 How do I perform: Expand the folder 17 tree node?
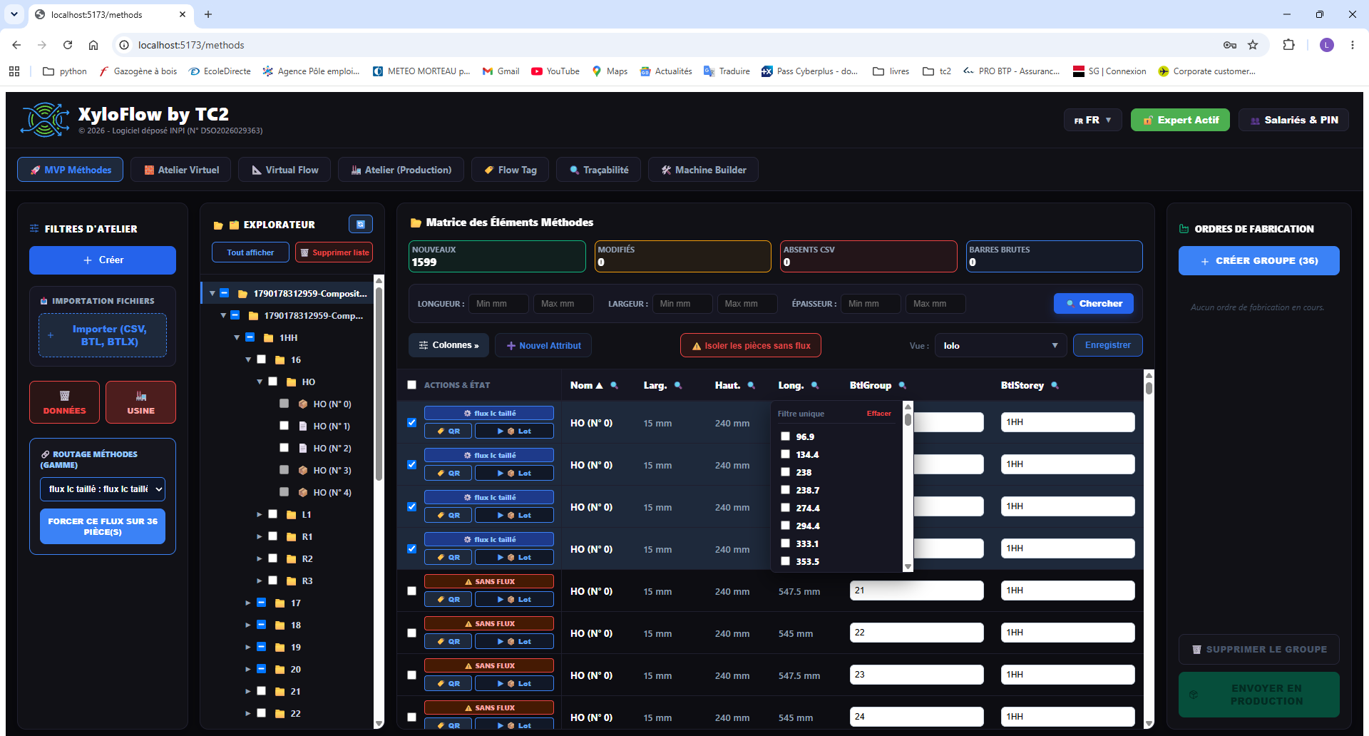pyautogui.click(x=248, y=603)
